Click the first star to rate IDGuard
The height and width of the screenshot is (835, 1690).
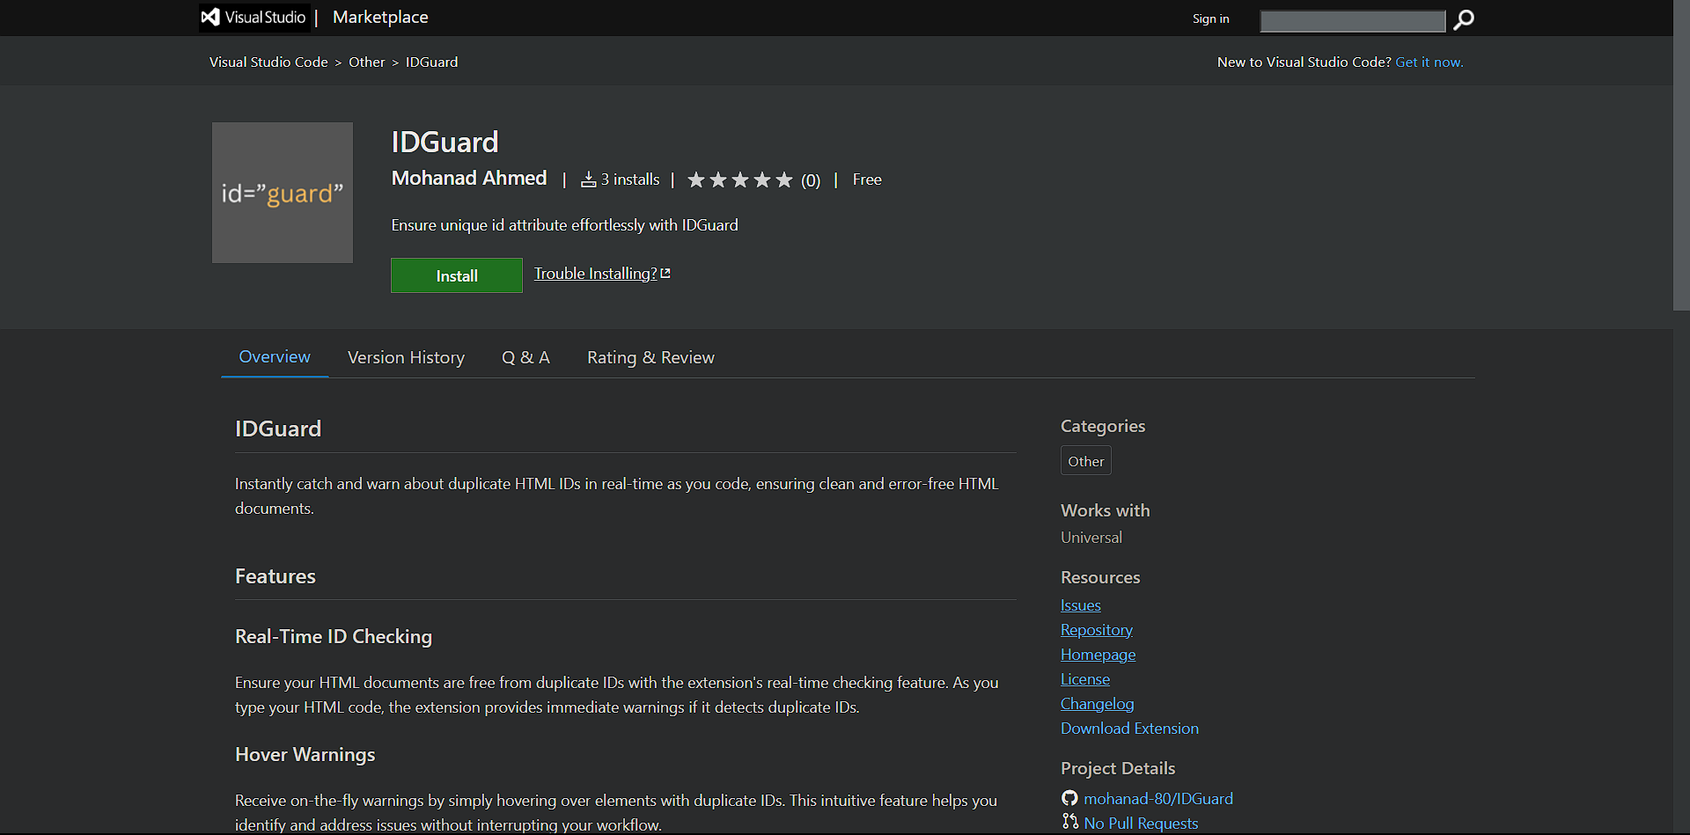point(697,179)
